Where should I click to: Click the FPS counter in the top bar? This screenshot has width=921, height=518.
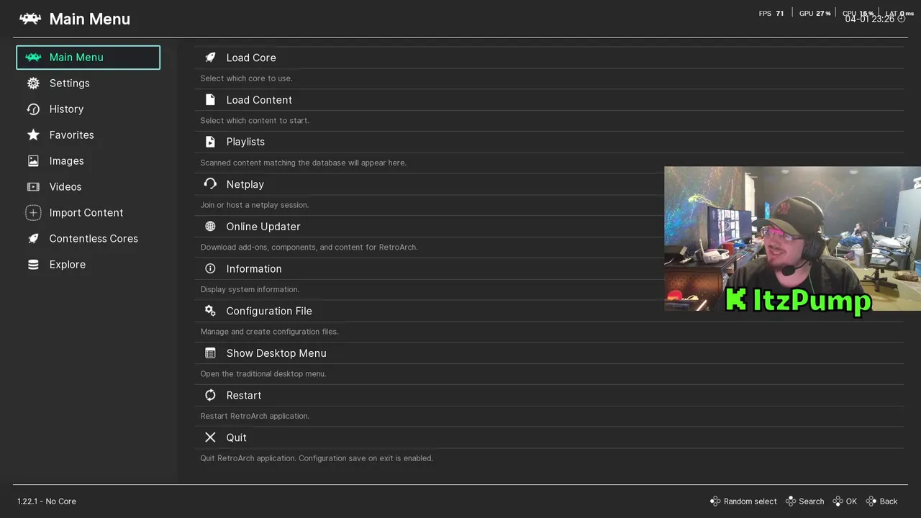pyautogui.click(x=771, y=14)
